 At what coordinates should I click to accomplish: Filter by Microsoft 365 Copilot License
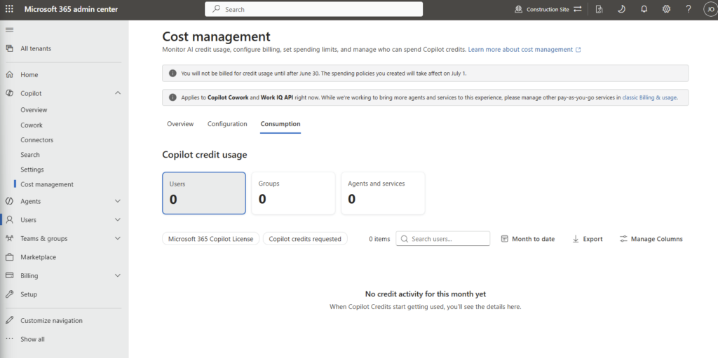(x=210, y=239)
